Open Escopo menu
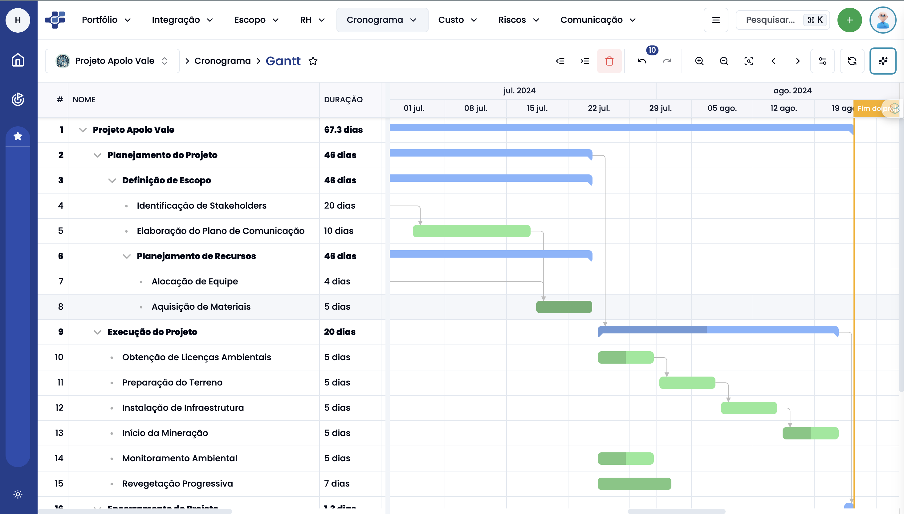The image size is (904, 514). tap(256, 20)
